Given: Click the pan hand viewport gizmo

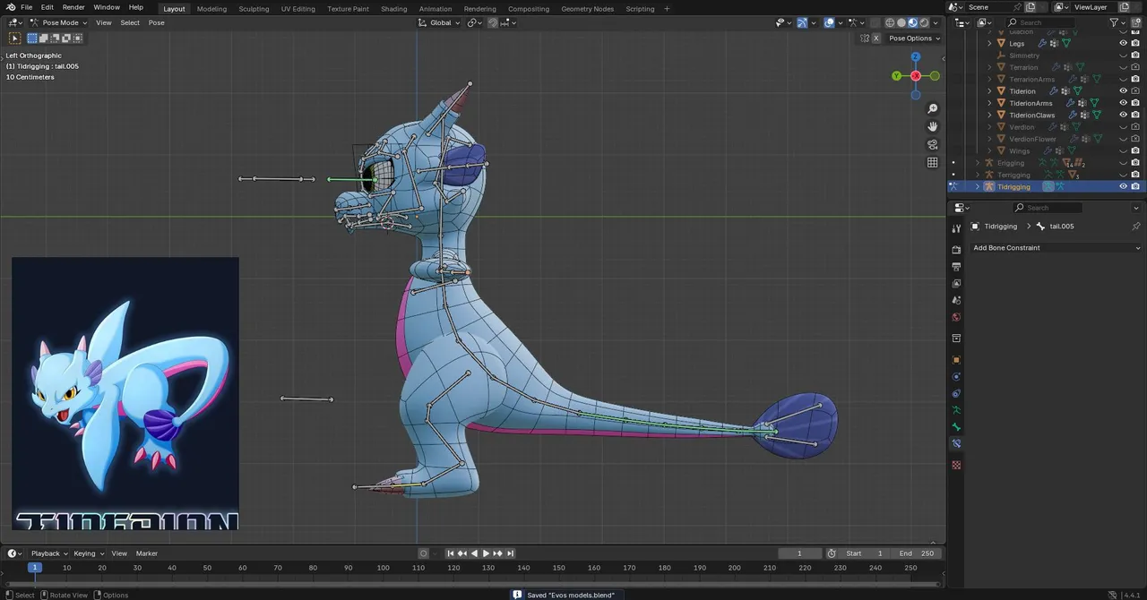Looking at the screenshot, I should 933,127.
